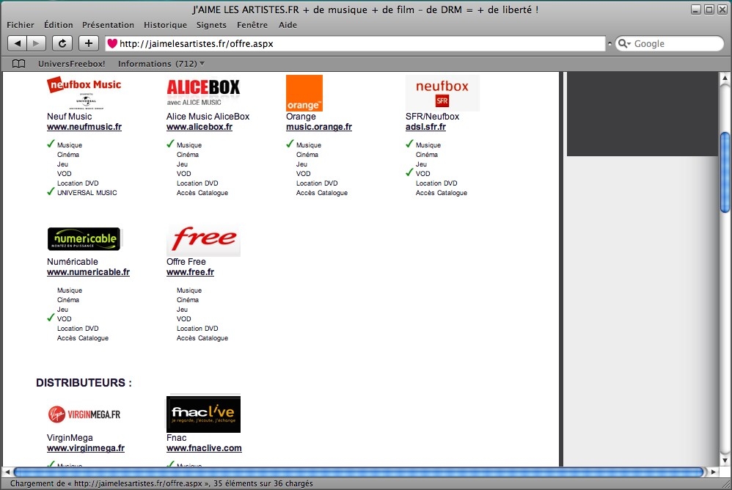This screenshot has height=490, width=732.
Task: Expand the Informations (712) bookmark dropdown
Action: (161, 64)
